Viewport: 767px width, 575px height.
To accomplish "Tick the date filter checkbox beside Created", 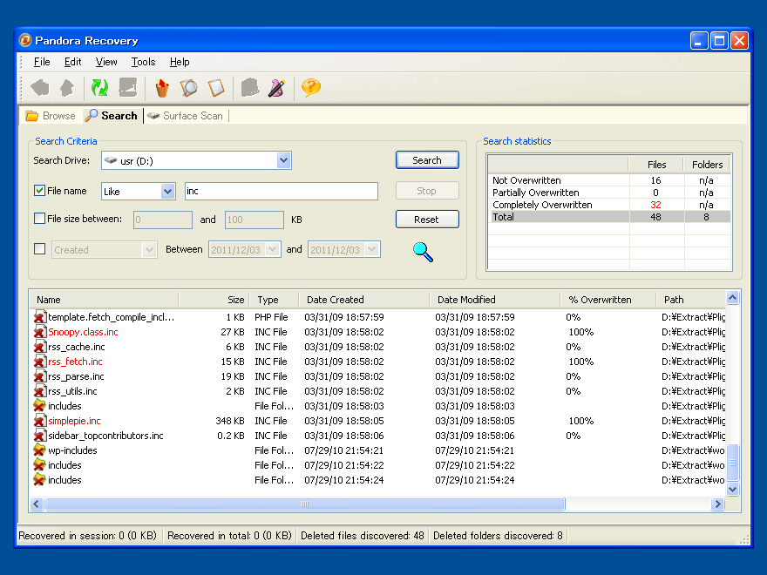I will (x=39, y=249).
